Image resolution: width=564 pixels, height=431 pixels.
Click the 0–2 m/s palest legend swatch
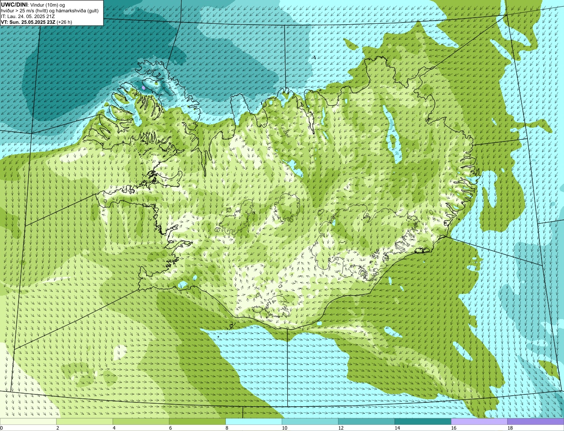28,421
